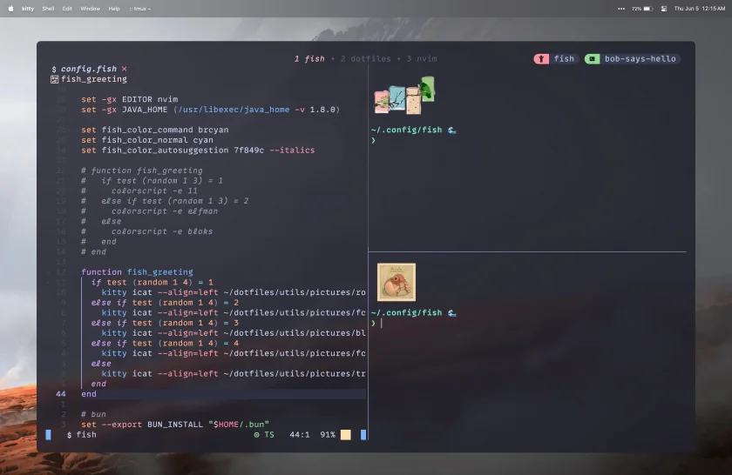Click the fish_greeting breadcrumb symbol icon
732x475 pixels.
coord(55,79)
